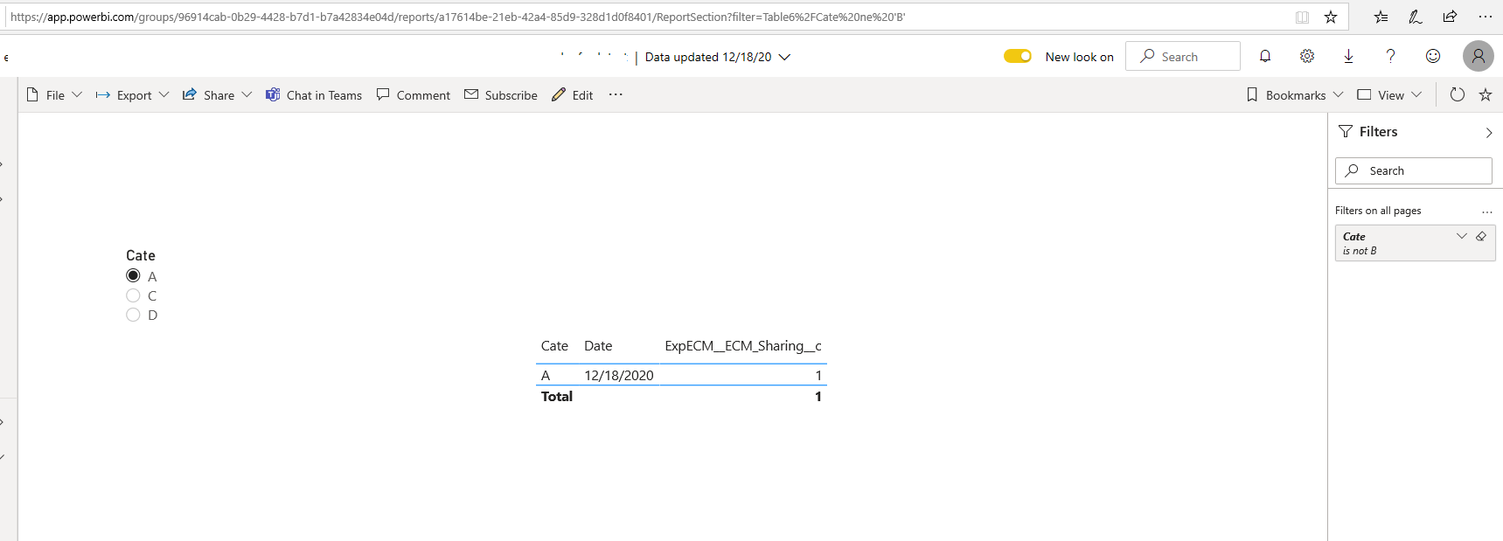Open the File menu
The width and height of the screenshot is (1503, 541).
click(x=54, y=94)
